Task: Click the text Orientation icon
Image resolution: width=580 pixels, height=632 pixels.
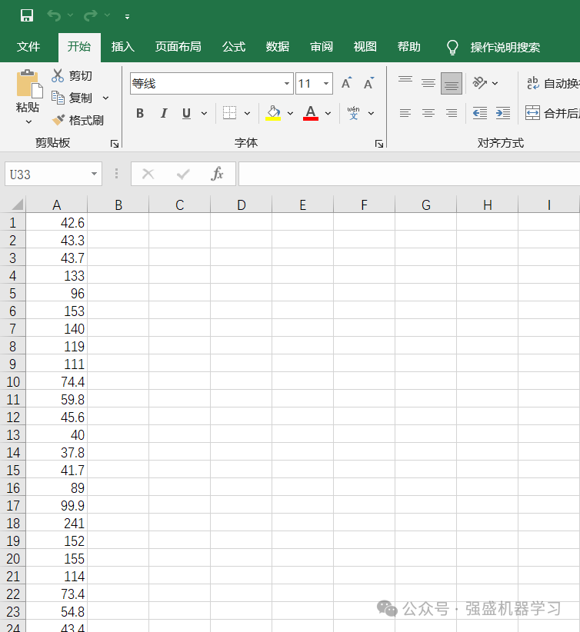Action: click(x=480, y=83)
